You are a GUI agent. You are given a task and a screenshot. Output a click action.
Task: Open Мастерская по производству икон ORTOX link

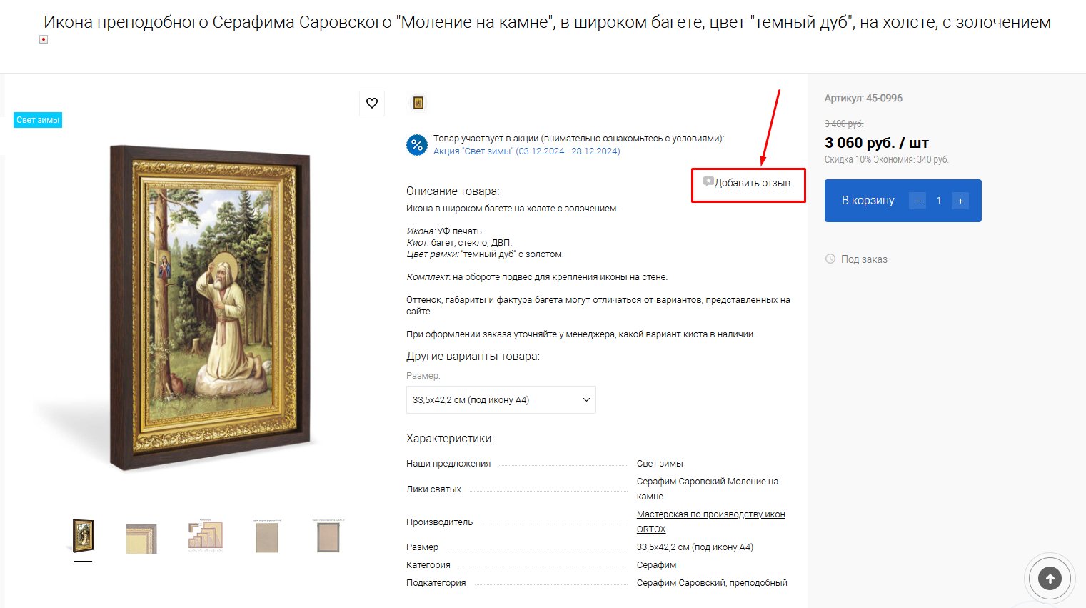[x=710, y=522]
